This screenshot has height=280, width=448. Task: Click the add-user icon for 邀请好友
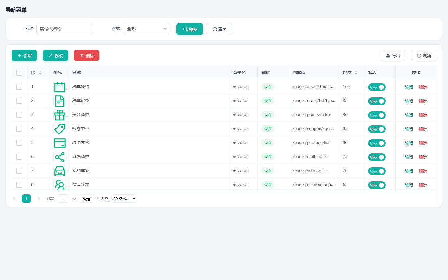click(60, 185)
